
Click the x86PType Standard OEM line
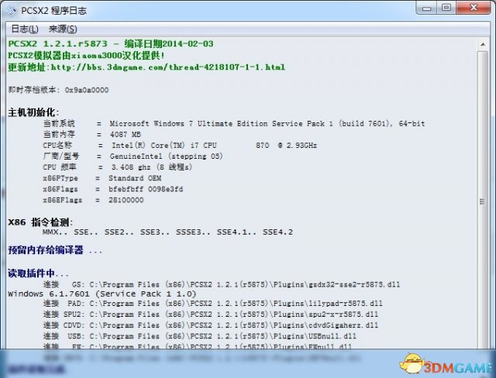point(102,178)
